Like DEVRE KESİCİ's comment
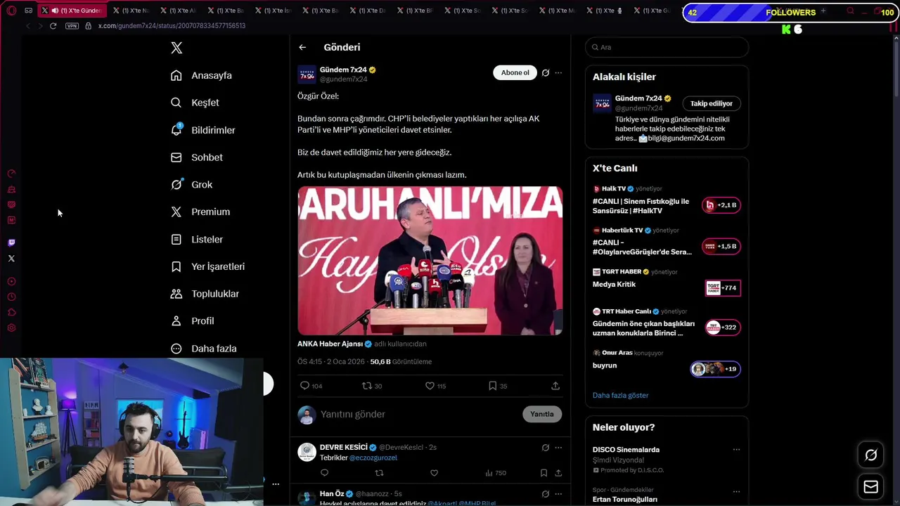Viewport: 900px width, 506px height. (434, 473)
